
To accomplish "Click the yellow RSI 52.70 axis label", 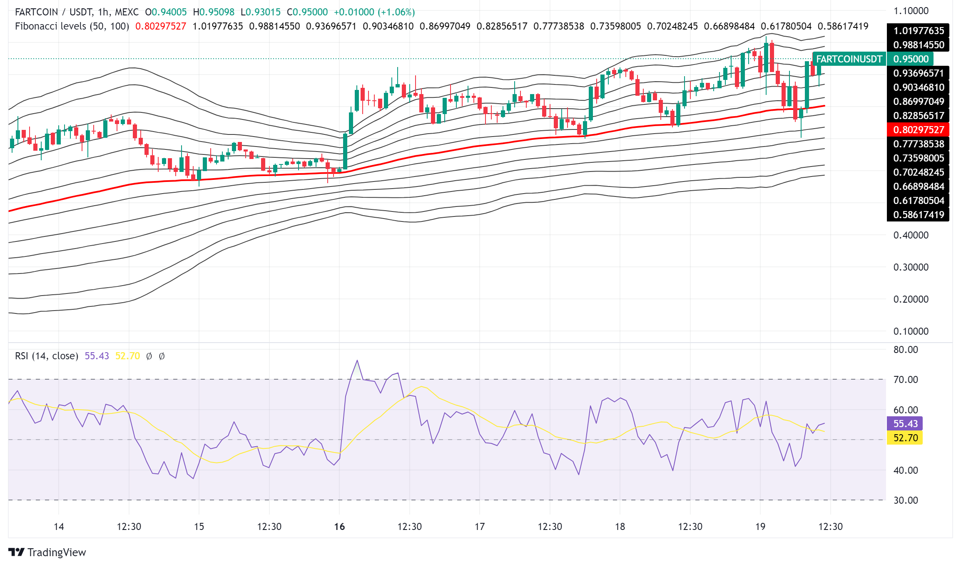I will [x=905, y=438].
